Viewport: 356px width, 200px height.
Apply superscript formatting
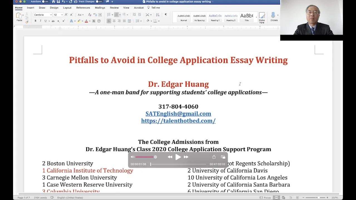coord(64,21)
